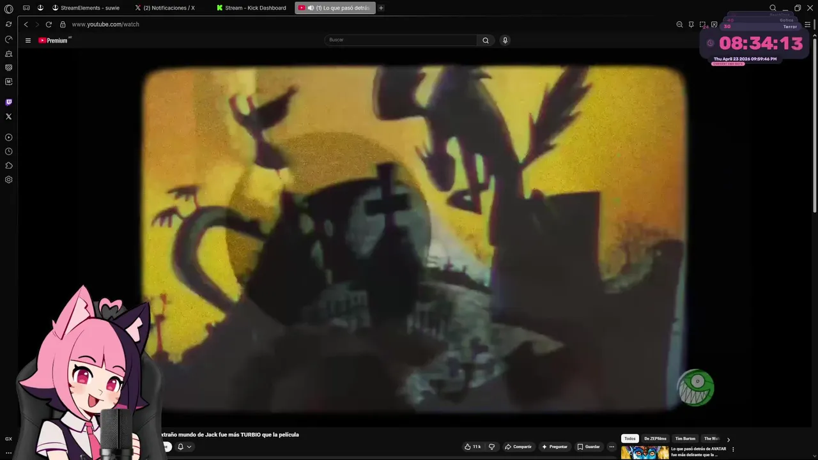Open GX Control speedometer in sidebar
818x460 pixels.
coord(8,39)
